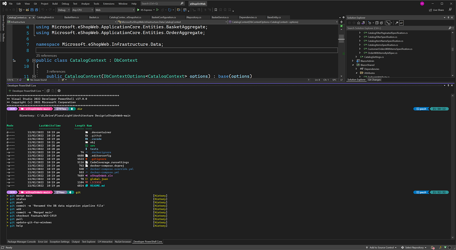Toggle Preview Selected Items in Solution Explorer
Image resolution: width=456 pixels, height=250 pixels.
[x=401, y=23]
